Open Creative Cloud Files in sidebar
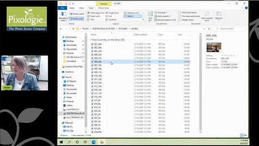 click(72, 67)
